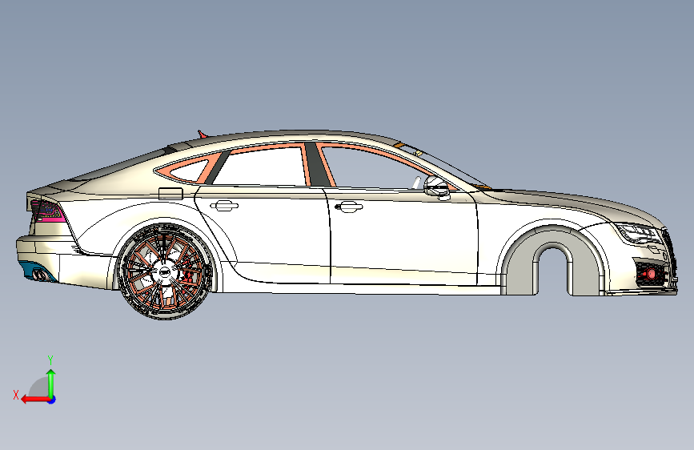This screenshot has width=694, height=450.
Task: Select the side mirror on the car
Action: pos(437,187)
